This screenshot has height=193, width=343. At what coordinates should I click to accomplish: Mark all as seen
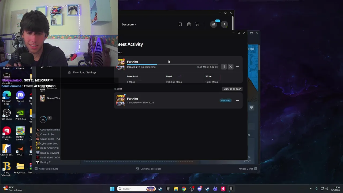click(x=232, y=89)
